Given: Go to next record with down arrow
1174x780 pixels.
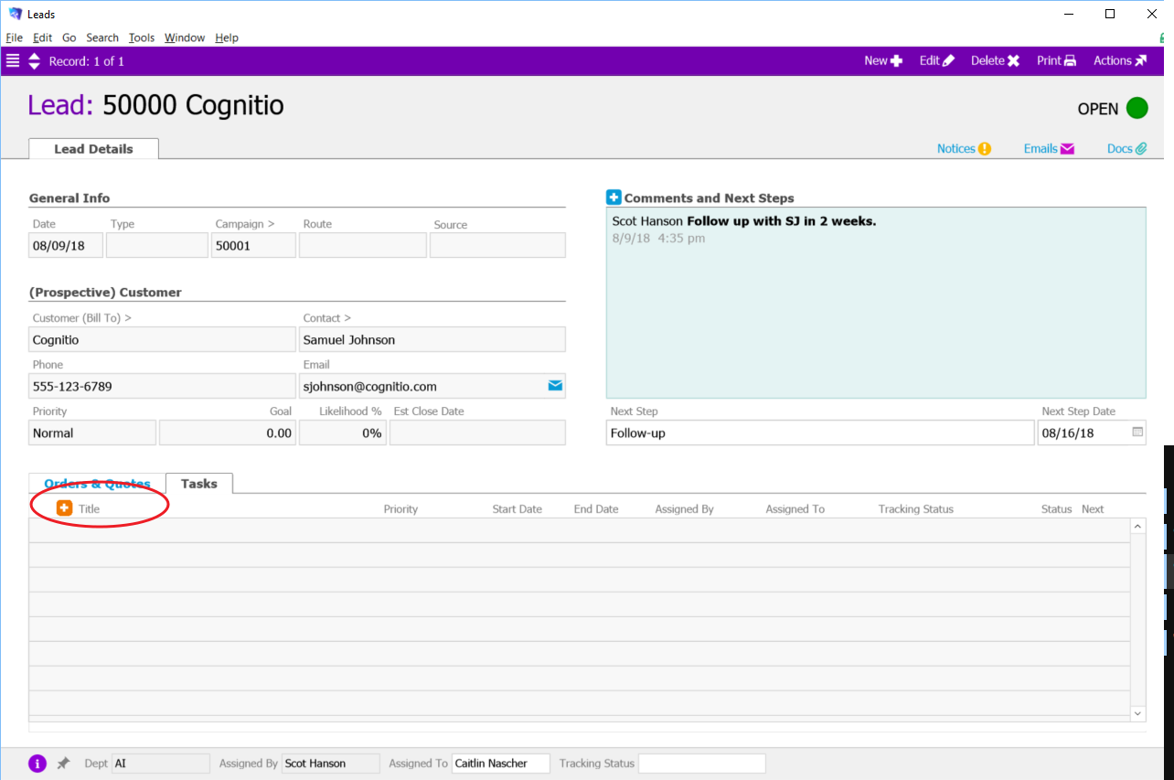Looking at the screenshot, I should pyautogui.click(x=35, y=67).
